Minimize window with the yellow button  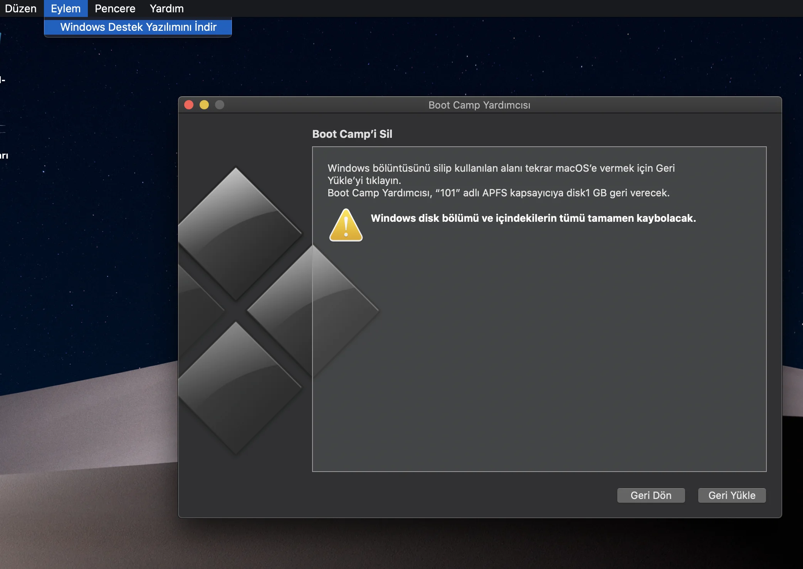[x=204, y=105]
